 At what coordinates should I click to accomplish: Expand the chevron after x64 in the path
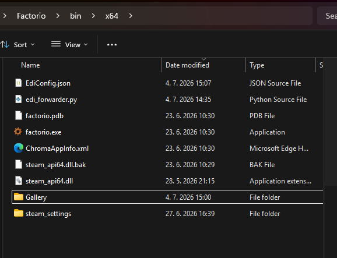pyautogui.click(x=131, y=16)
